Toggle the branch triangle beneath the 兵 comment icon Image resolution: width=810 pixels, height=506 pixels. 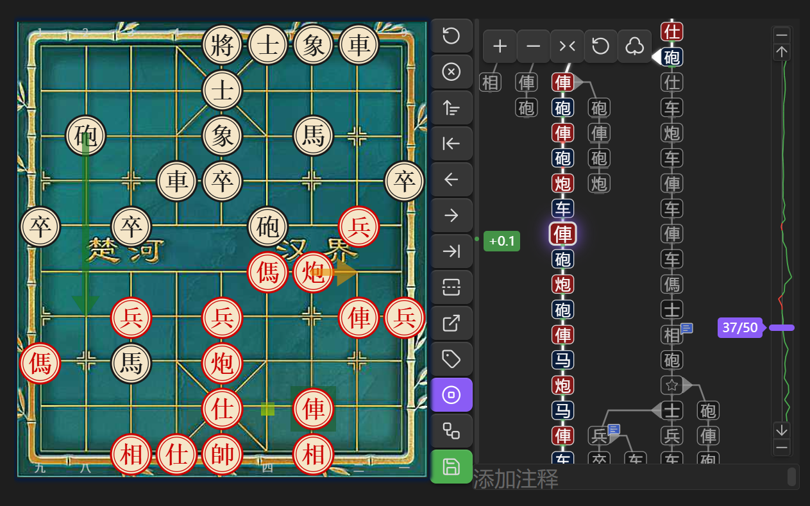614,439
